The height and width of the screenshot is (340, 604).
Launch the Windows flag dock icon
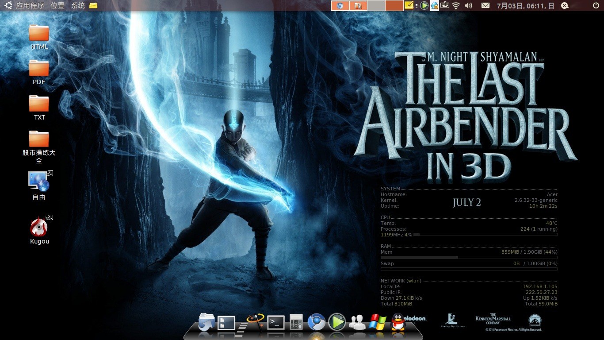(x=378, y=322)
